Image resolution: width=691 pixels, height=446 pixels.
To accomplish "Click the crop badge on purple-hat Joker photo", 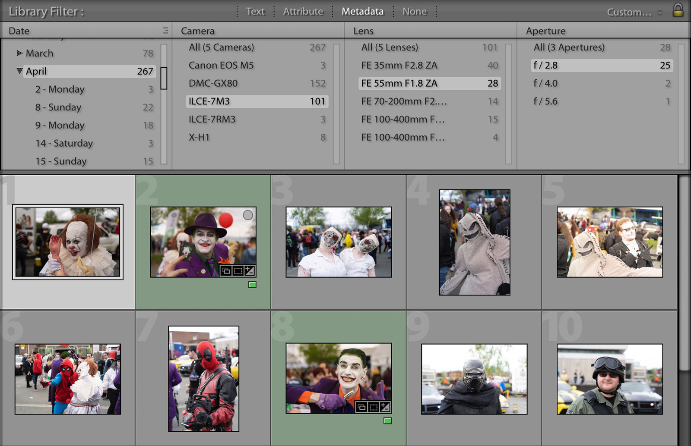I will (x=238, y=271).
